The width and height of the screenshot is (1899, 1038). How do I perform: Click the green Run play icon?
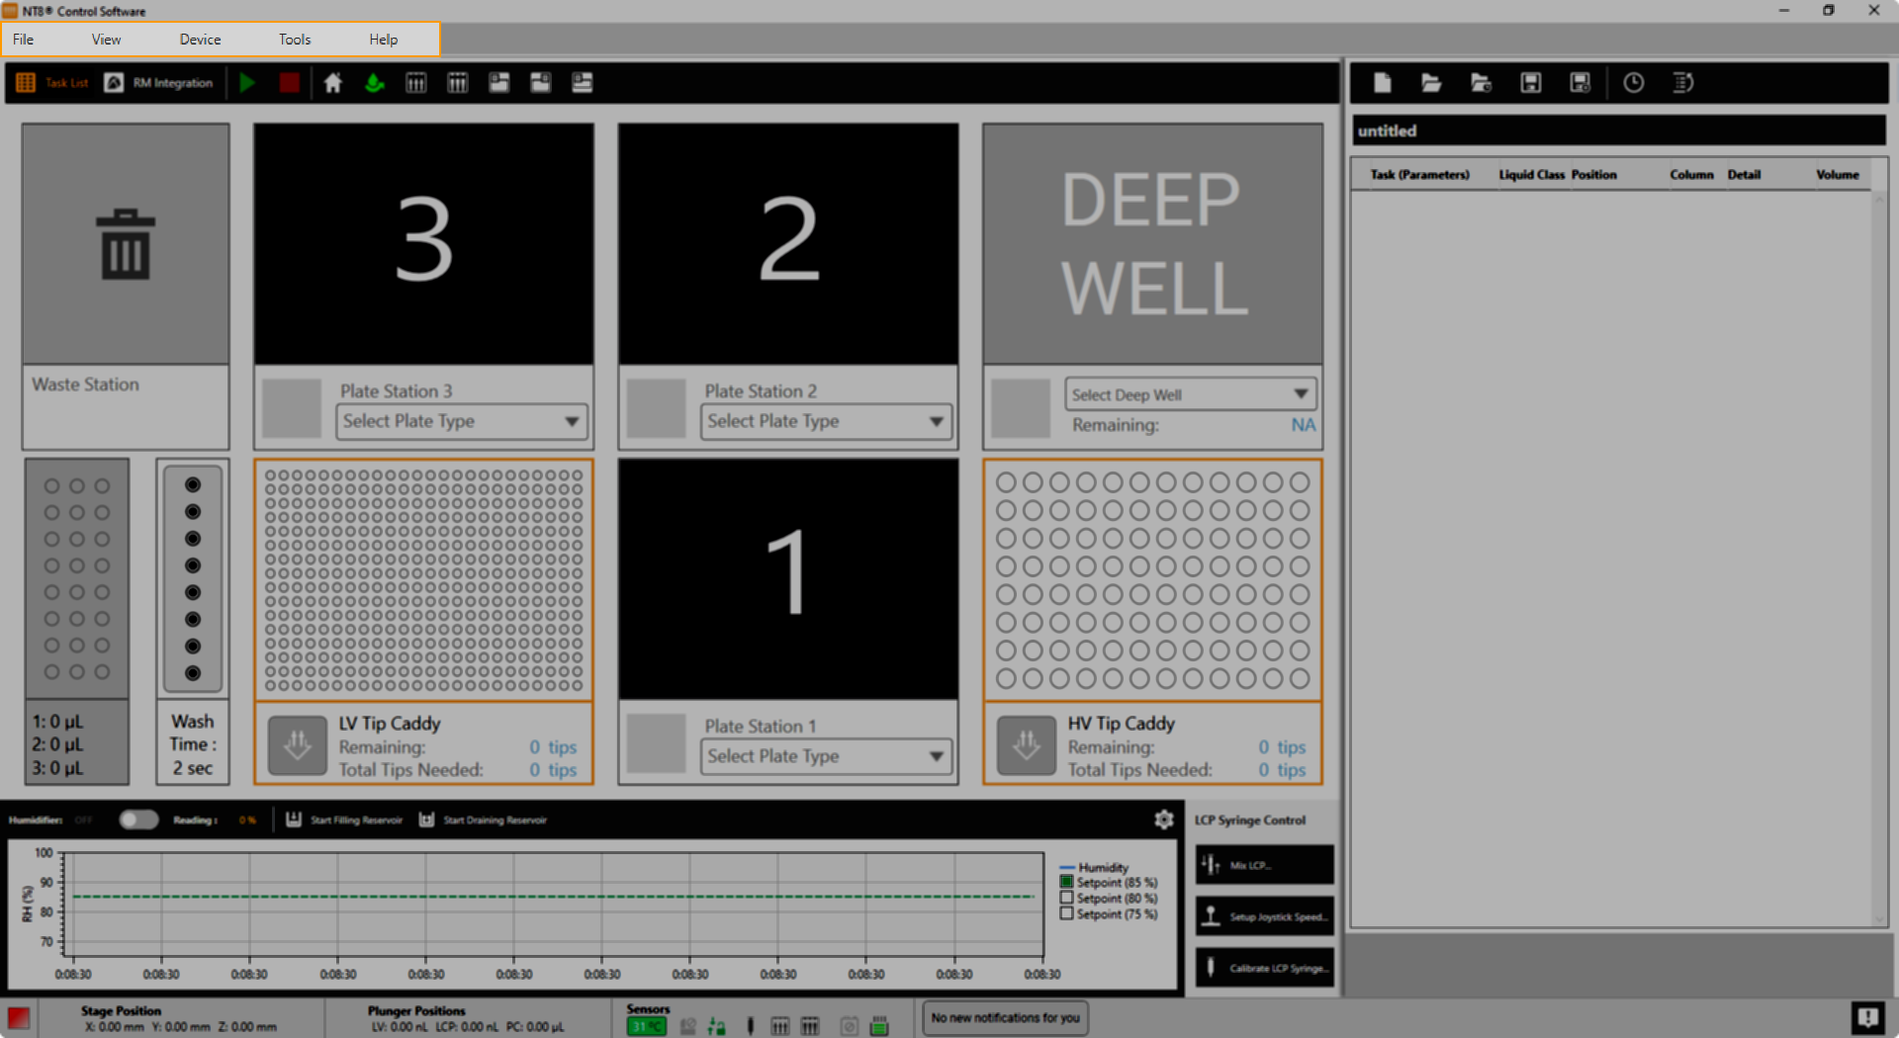point(247,83)
